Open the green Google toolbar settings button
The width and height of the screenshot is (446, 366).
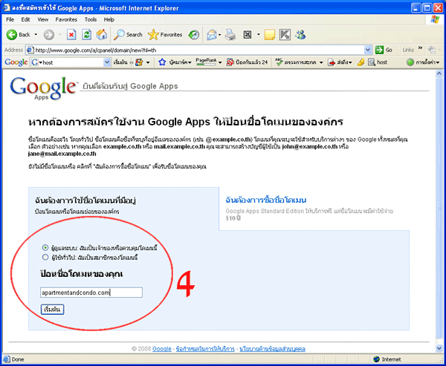(423, 62)
